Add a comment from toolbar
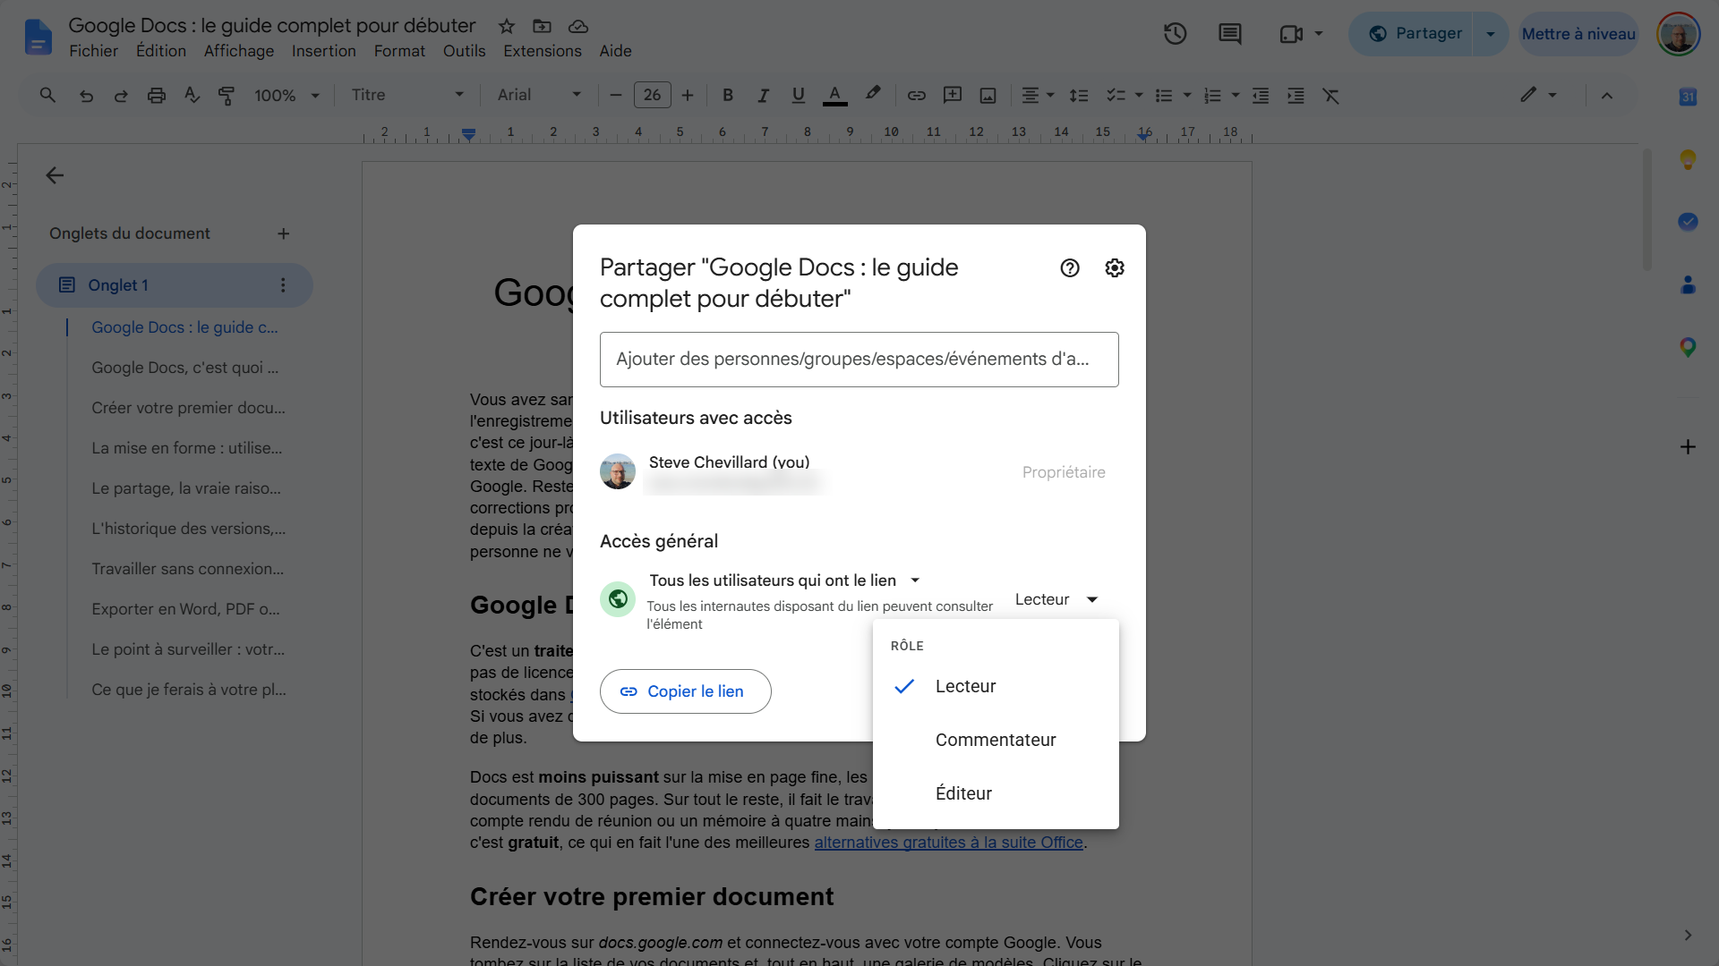 pos(953,95)
